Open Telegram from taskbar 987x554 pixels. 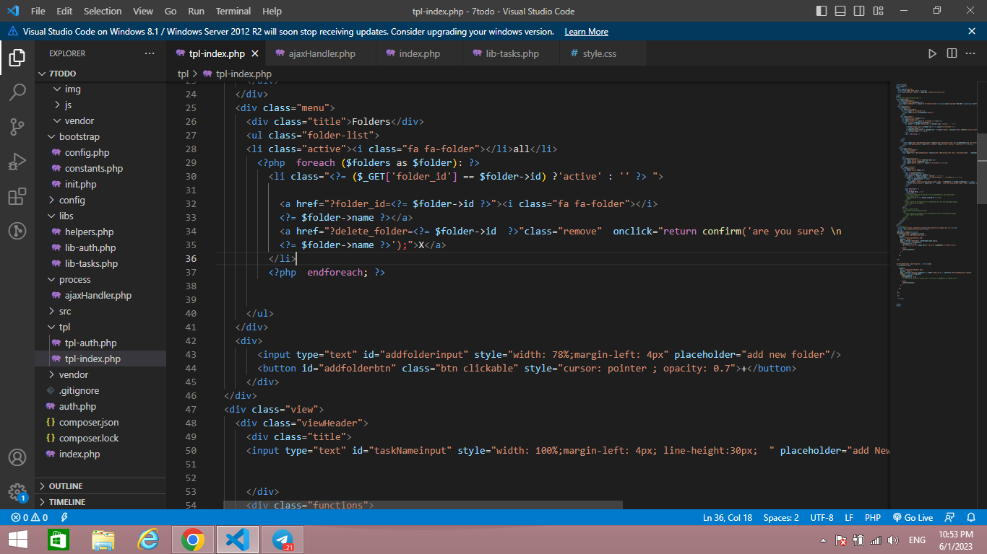(x=282, y=540)
